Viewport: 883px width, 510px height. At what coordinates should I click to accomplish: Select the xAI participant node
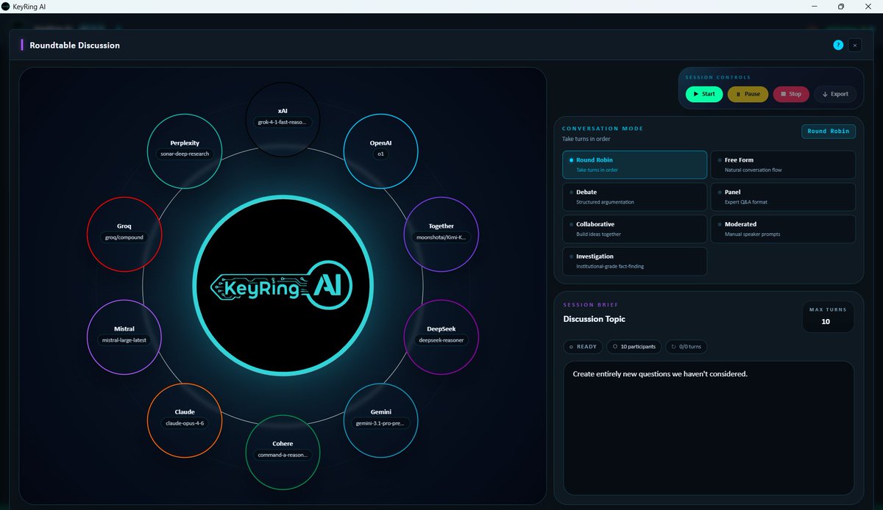(x=283, y=118)
